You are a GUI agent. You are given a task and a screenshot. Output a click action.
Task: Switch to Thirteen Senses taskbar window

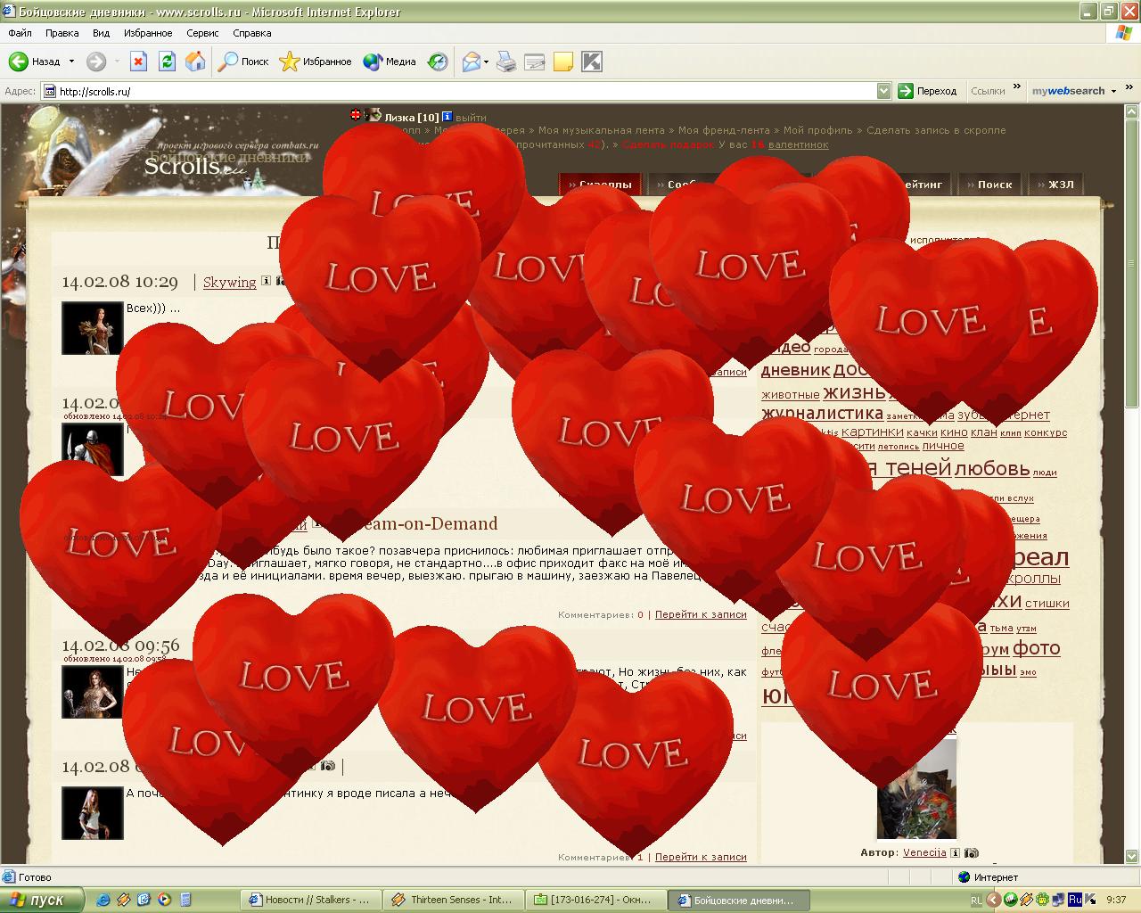click(x=452, y=900)
